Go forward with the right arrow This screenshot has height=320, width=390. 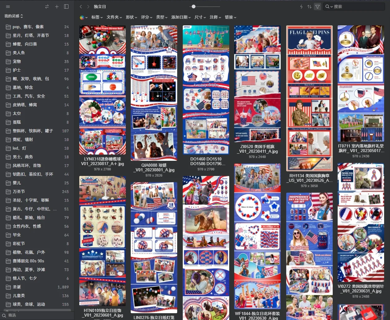pyautogui.click(x=88, y=7)
